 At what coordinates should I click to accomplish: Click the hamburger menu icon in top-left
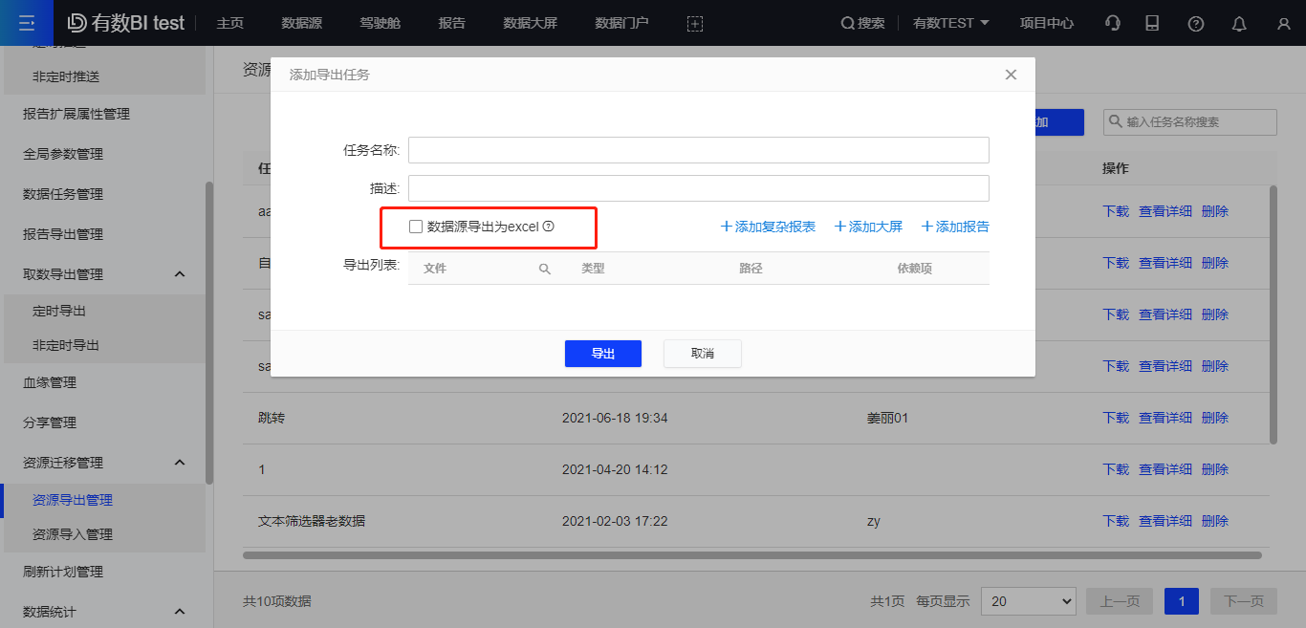tap(26, 23)
